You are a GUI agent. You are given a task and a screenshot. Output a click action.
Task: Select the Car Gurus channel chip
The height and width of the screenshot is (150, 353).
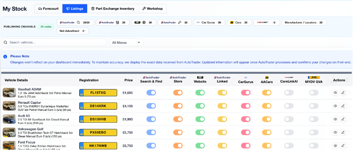[209, 23]
